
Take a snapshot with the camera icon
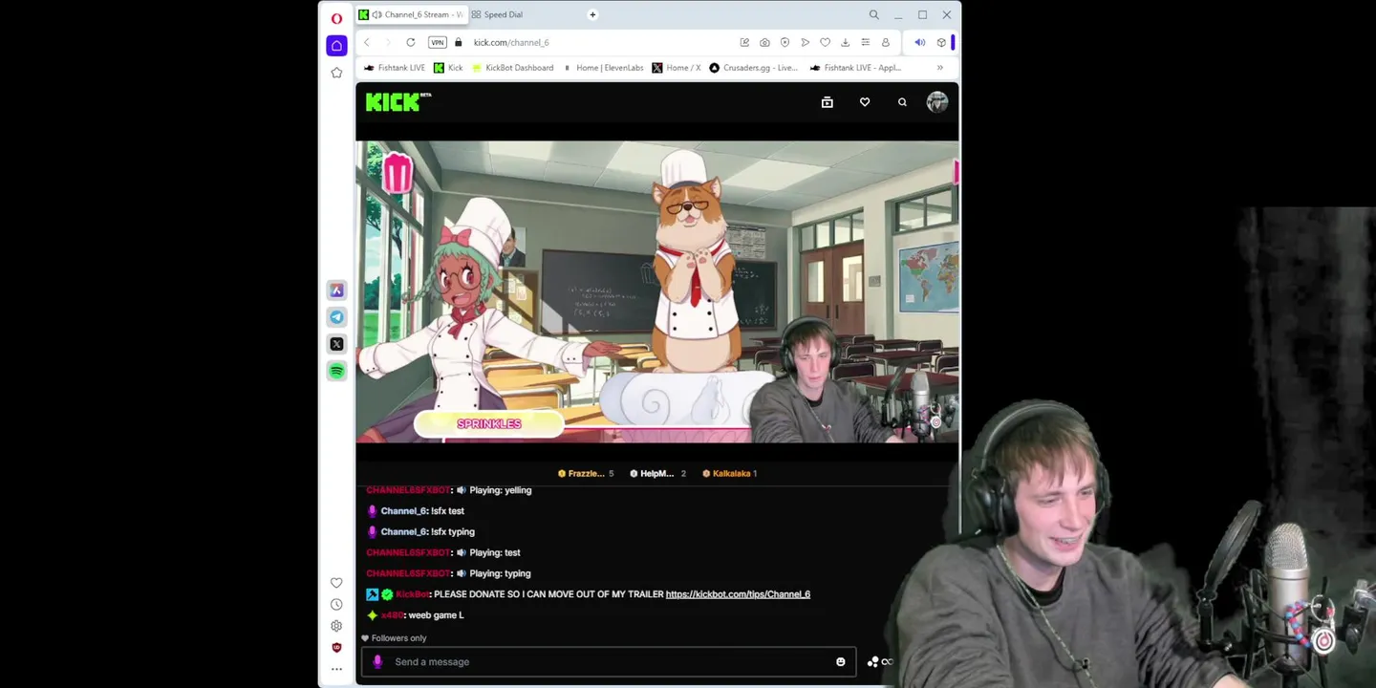tap(764, 42)
